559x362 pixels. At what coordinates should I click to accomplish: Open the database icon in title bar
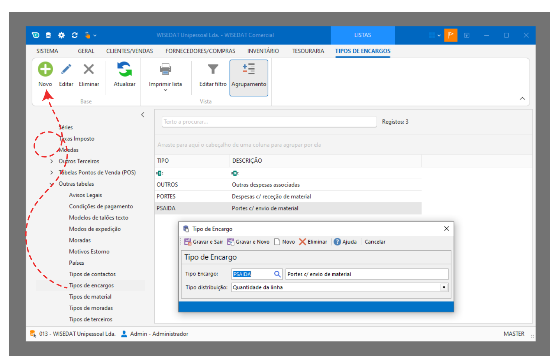coord(48,35)
